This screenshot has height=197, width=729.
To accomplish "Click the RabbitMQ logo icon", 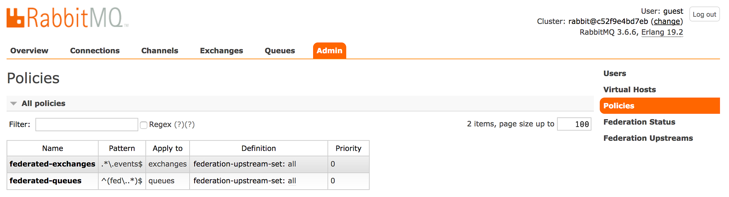I will tap(15, 18).
